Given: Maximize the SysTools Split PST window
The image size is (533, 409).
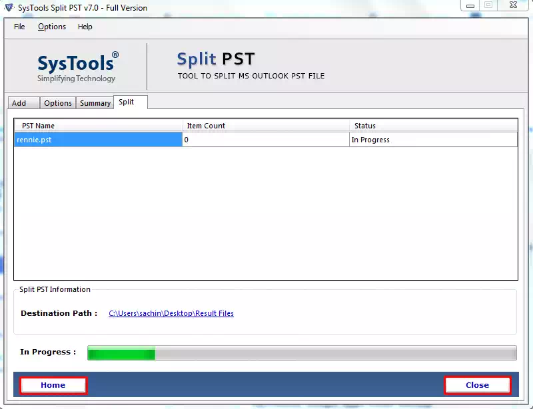Looking at the screenshot, I should (x=488, y=5).
